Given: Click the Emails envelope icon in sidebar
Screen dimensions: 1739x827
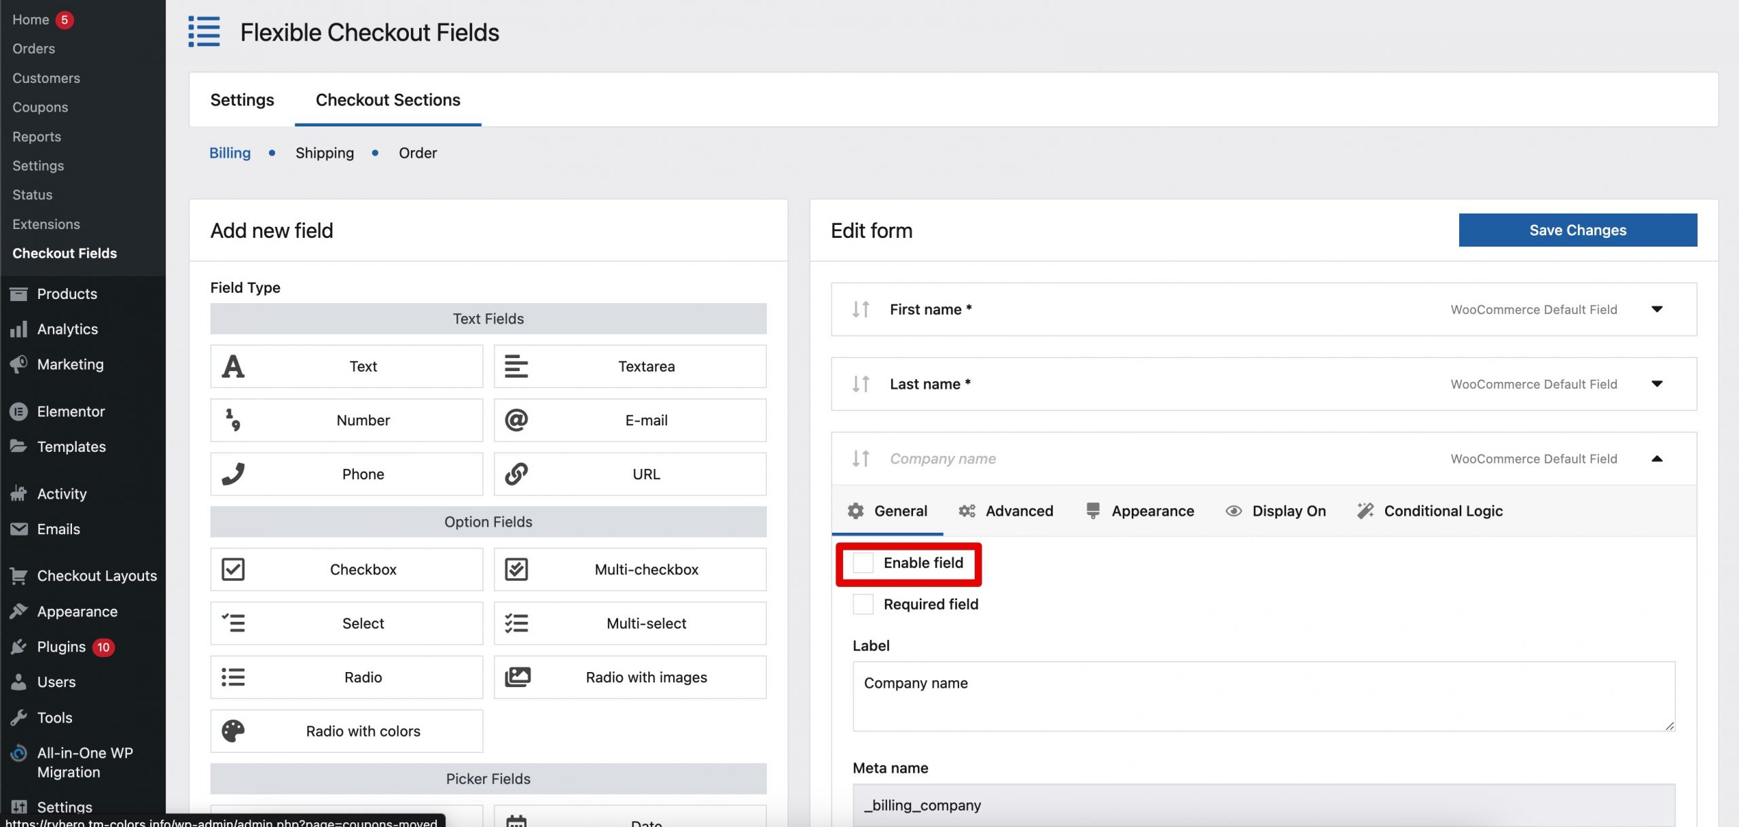Looking at the screenshot, I should tap(19, 529).
